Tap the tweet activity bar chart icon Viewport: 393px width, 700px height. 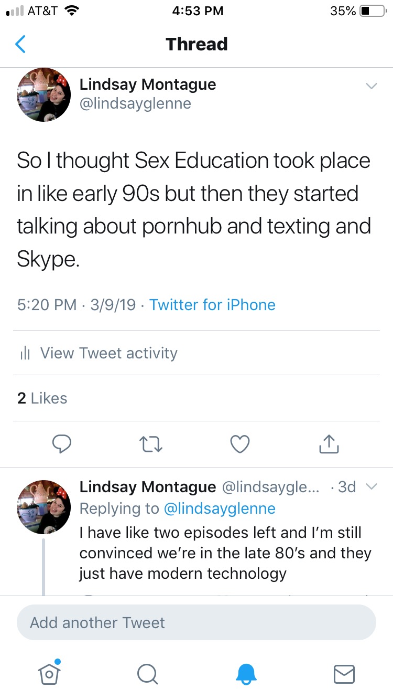click(x=25, y=353)
